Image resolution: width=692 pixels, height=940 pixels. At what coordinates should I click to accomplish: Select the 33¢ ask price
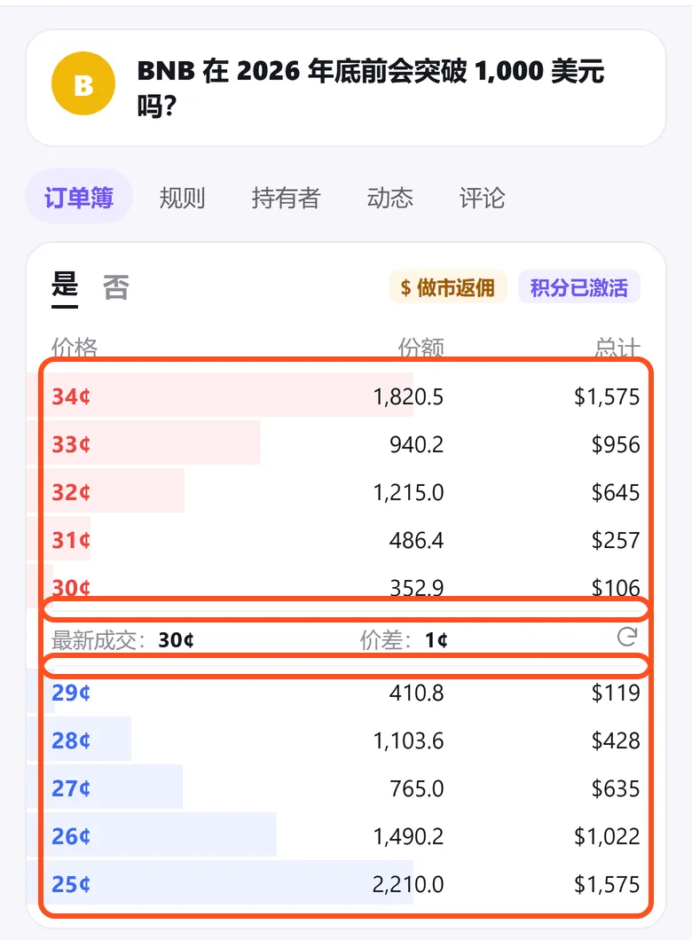tap(71, 444)
